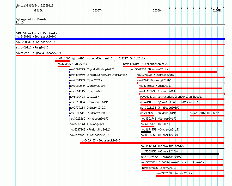Select the nsv5397229 (ByrskaBishop2022) label
The height and width of the screenshot is (186, 232).
click(x=92, y=69)
